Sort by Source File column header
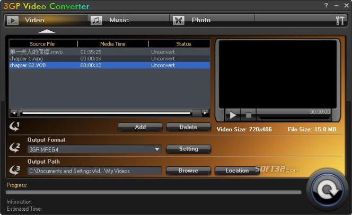The image size is (352, 215). coord(42,44)
